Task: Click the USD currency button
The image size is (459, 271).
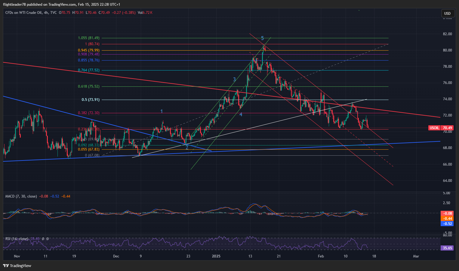Action: click(447, 13)
